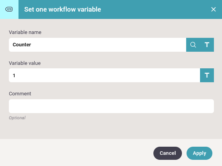Toggle text mode T icon beside Variable value

[x=207, y=75]
